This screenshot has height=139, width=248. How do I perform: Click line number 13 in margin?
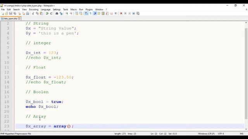(7, 77)
